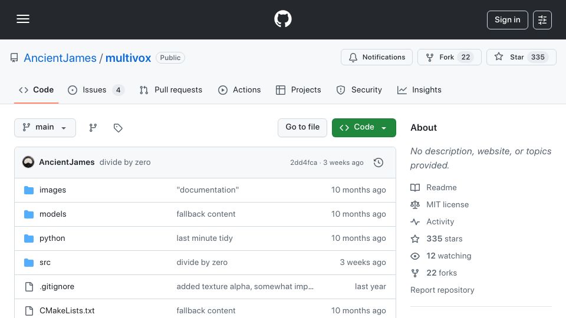
Task: Open AncientJames user profile link
Action: click(x=60, y=58)
